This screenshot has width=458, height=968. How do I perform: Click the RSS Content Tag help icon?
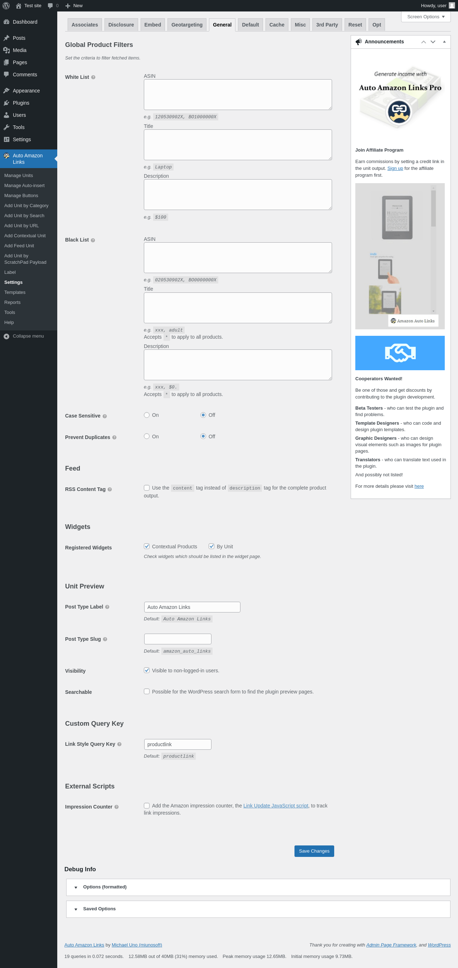click(x=110, y=490)
